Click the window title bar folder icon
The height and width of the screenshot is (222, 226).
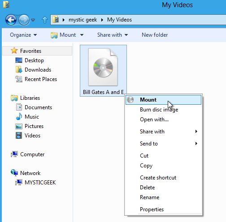[x=6, y=4]
